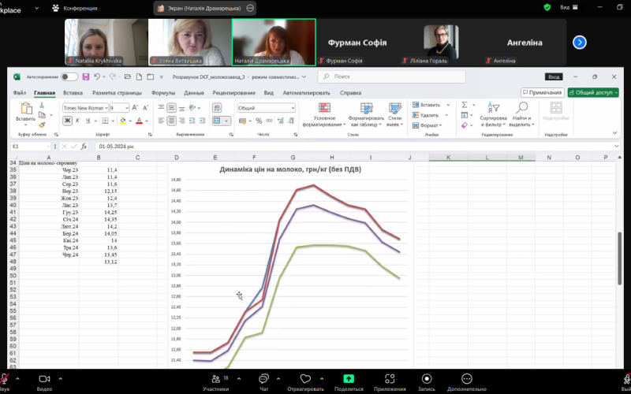Click the Undo arrow in Excel toolbar
The width and height of the screenshot is (631, 394).
pyautogui.click(x=96, y=76)
